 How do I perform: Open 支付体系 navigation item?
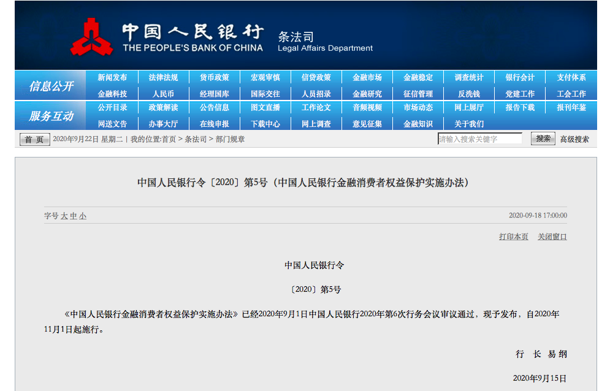pos(571,77)
